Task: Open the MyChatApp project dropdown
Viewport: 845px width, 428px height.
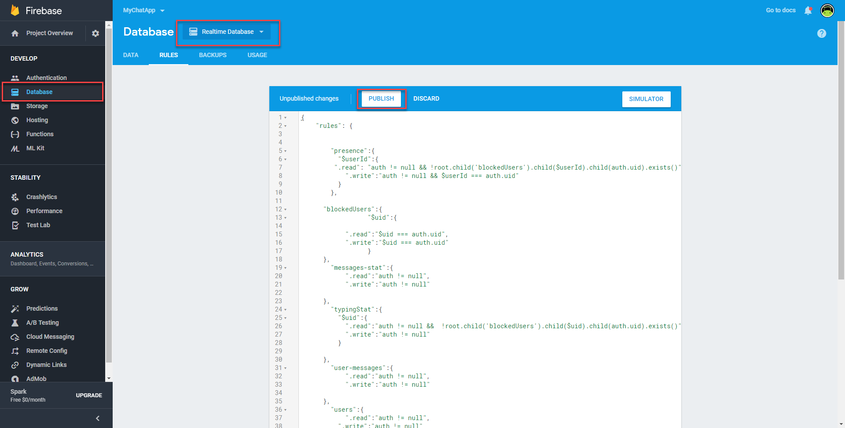Action: point(143,11)
